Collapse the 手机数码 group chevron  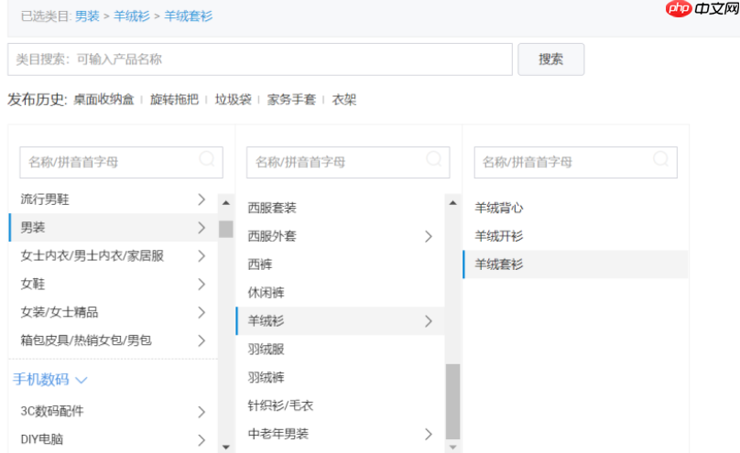81,379
